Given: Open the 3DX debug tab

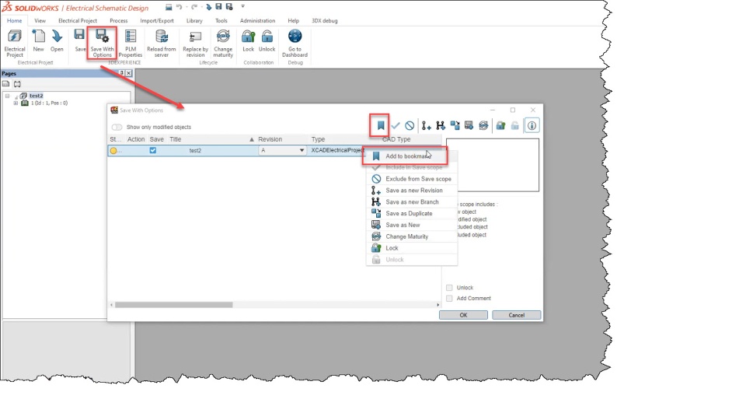Looking at the screenshot, I should [x=325, y=20].
